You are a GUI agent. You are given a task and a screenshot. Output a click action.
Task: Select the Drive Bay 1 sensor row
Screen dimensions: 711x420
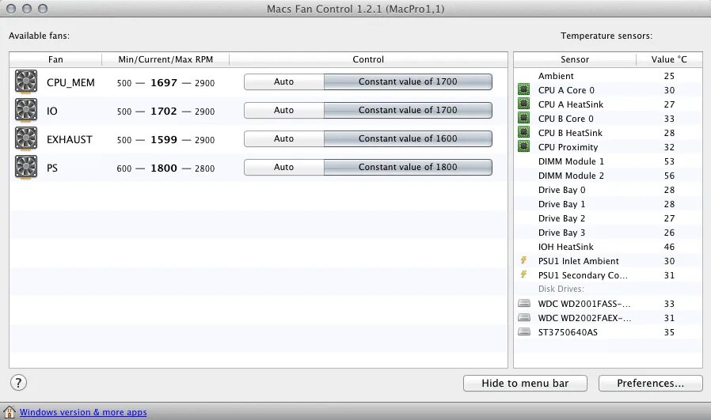pos(608,204)
